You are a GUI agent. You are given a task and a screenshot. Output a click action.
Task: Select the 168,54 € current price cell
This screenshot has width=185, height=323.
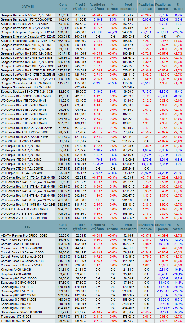click(x=64, y=164)
